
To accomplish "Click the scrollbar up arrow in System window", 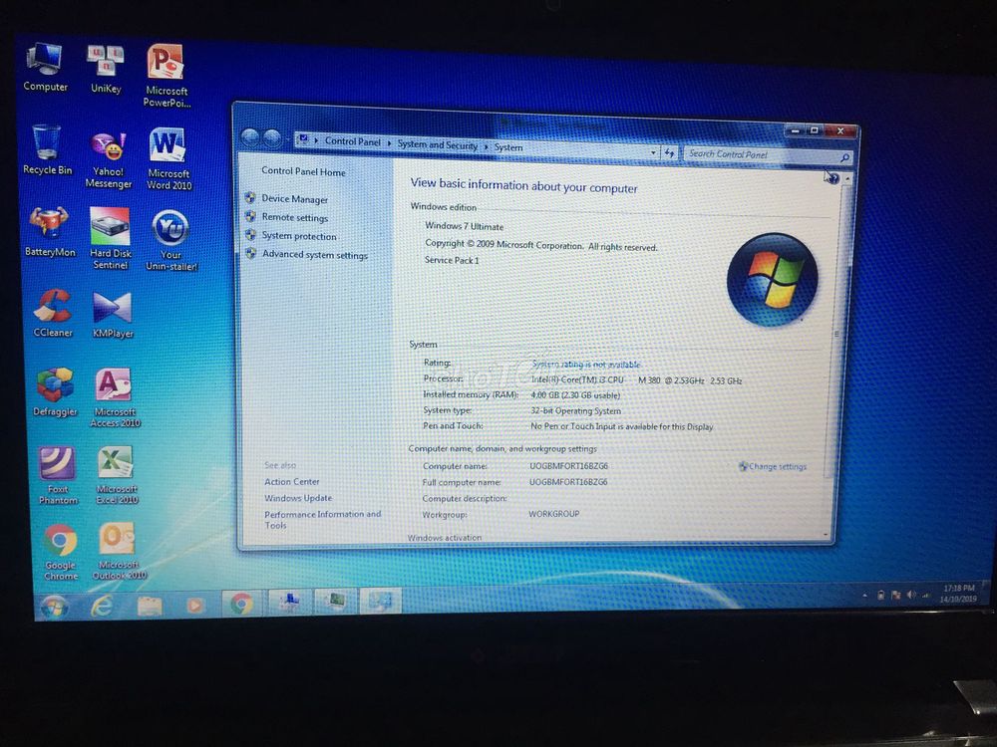I will 847,179.
